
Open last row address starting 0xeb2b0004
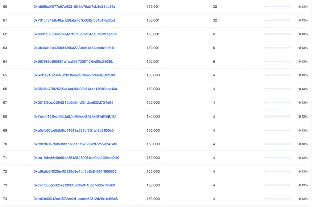coord(75,199)
